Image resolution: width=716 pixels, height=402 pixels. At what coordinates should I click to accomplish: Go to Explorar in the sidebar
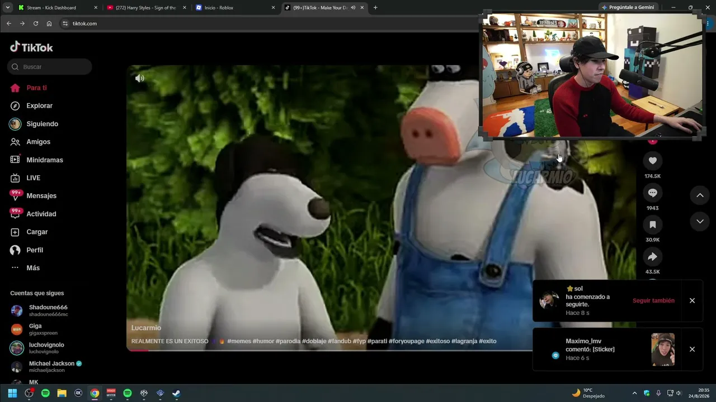pyautogui.click(x=39, y=106)
